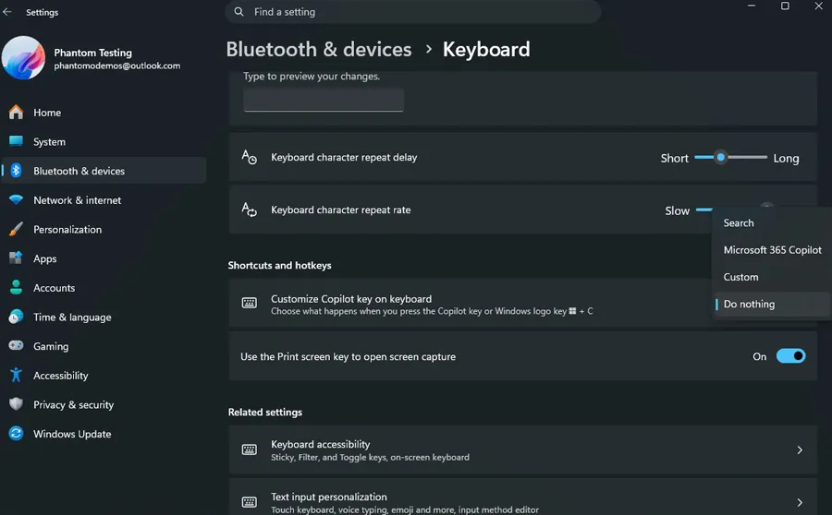Click the back arrow next to Settings

pyautogui.click(x=7, y=12)
